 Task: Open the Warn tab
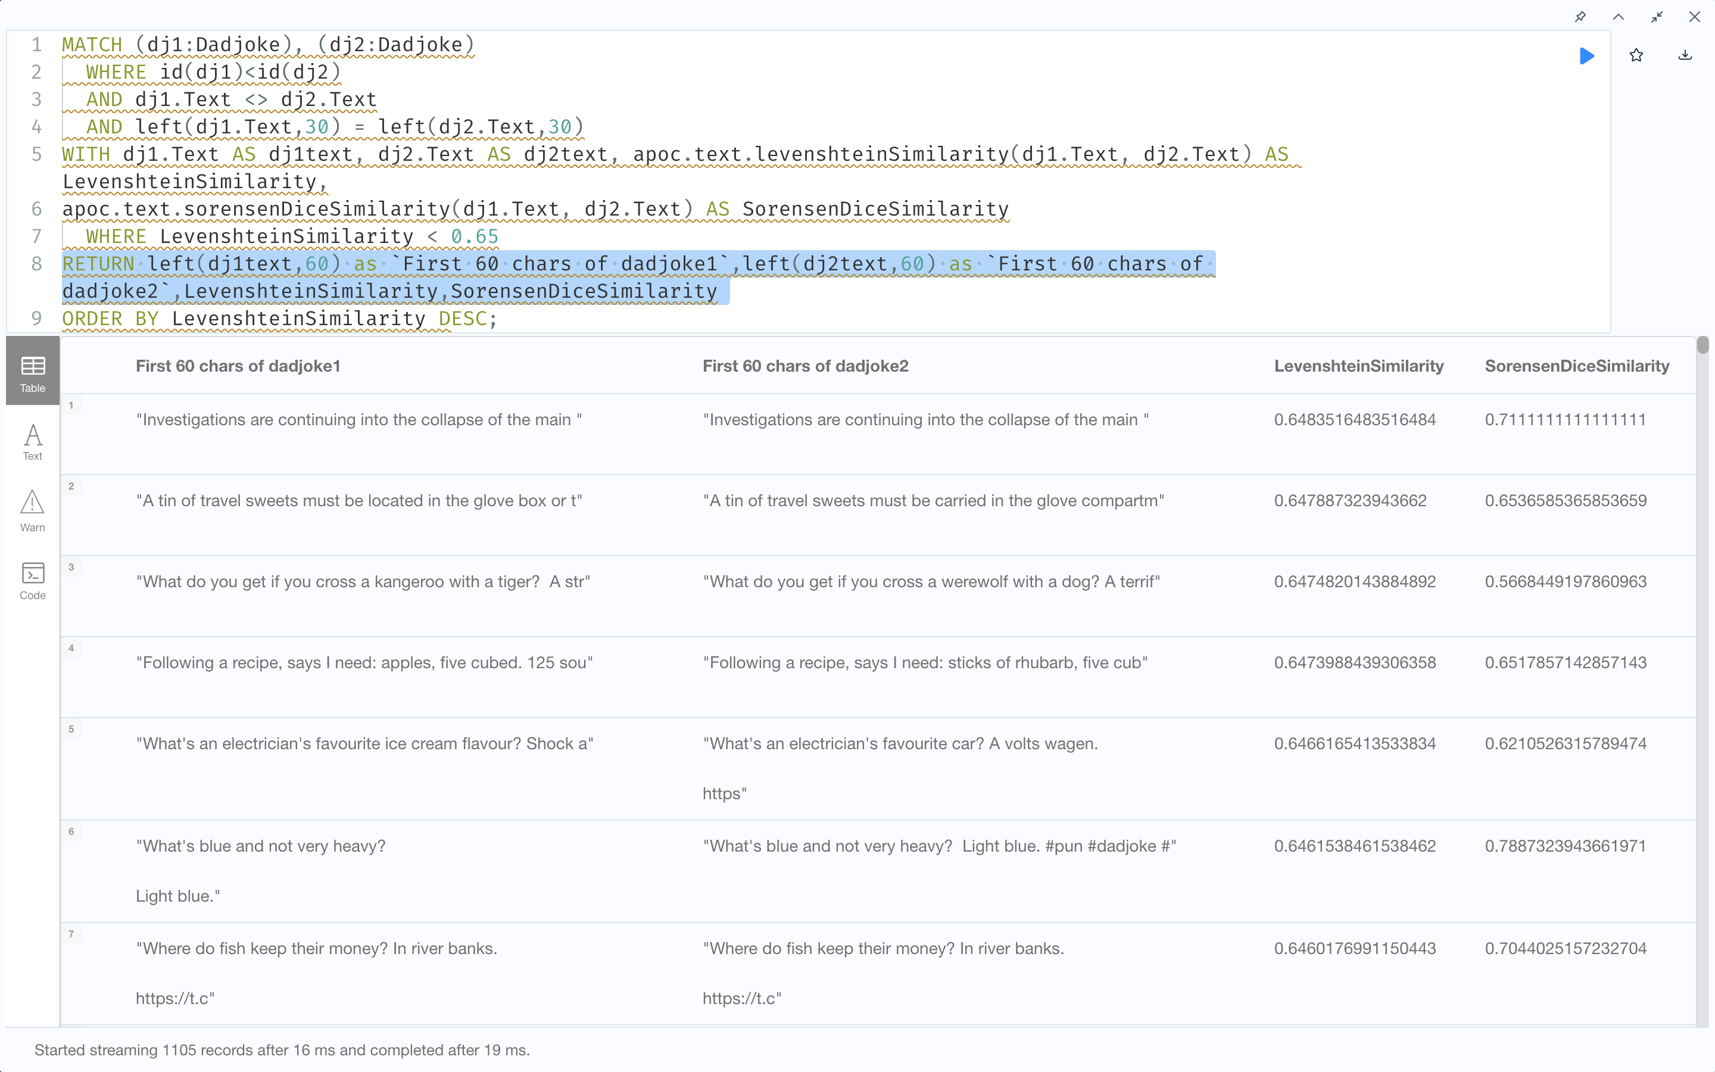(33, 510)
